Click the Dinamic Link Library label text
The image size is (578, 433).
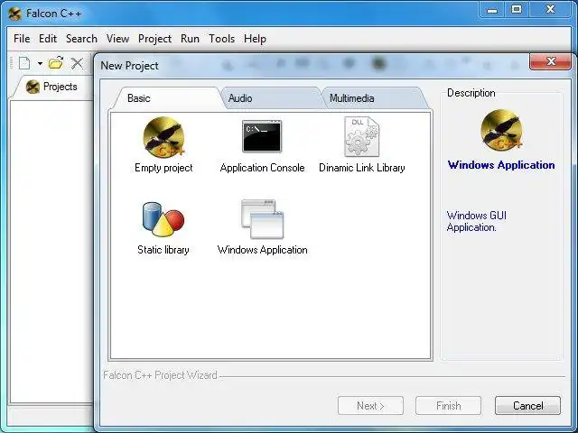point(361,168)
